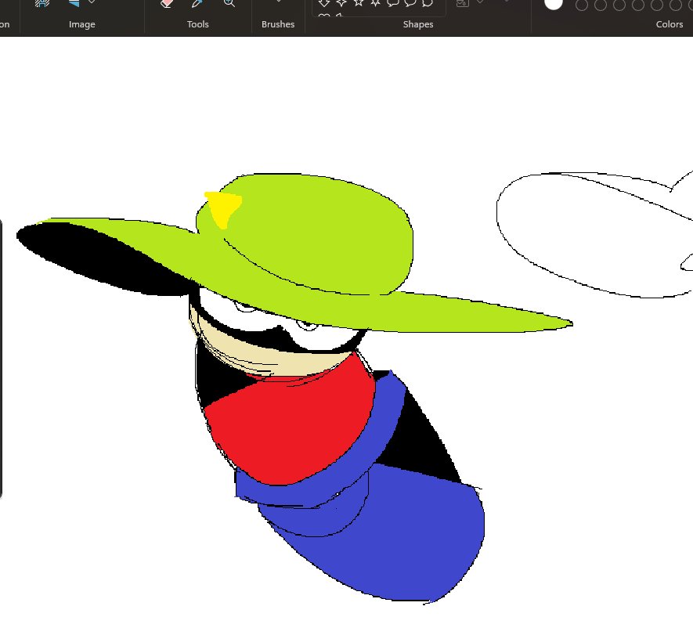Choose the cloud callout shape

click(427, 2)
